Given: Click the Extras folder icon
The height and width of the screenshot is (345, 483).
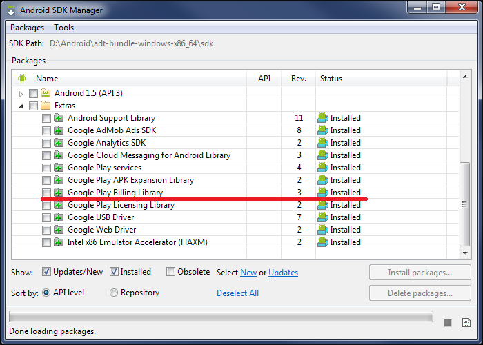Looking at the screenshot, I should coord(46,106).
